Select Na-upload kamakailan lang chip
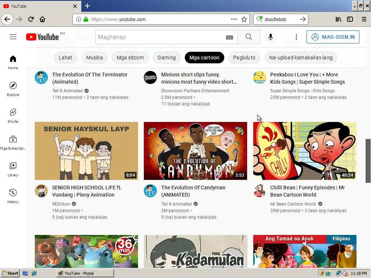This screenshot has width=371, height=278. (301, 58)
